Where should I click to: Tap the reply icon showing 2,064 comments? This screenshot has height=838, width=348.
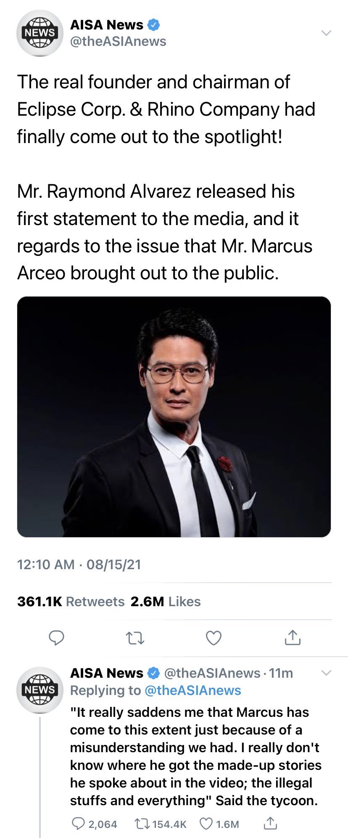tap(94, 824)
